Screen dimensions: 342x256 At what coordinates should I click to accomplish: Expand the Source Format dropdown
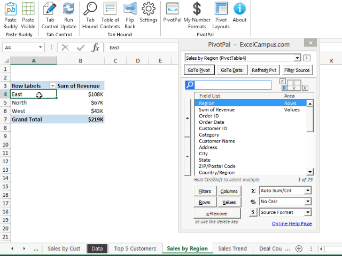(307, 212)
